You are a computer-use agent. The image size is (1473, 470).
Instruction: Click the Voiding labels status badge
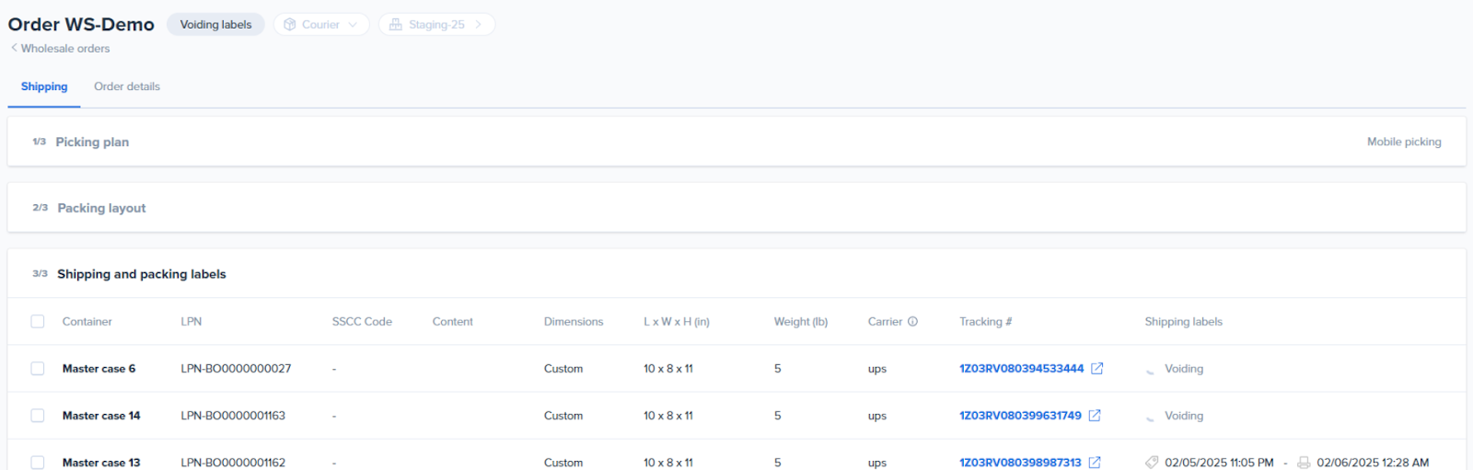pyautogui.click(x=215, y=25)
